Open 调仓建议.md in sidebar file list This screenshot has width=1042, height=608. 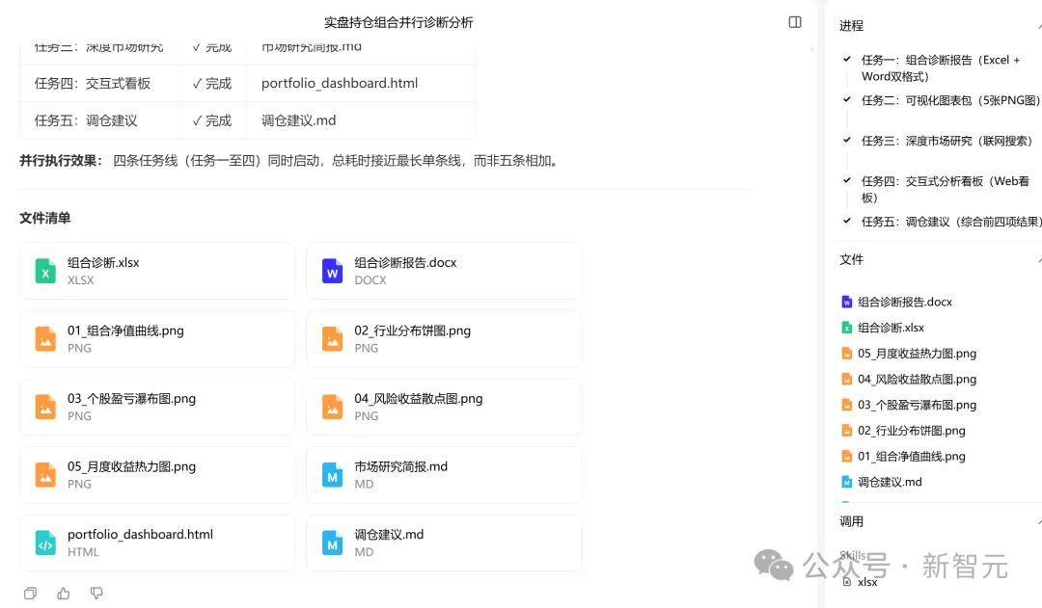tap(882, 482)
